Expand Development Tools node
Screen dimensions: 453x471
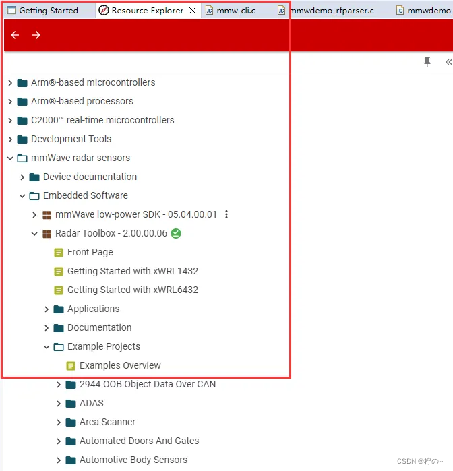(x=10, y=139)
